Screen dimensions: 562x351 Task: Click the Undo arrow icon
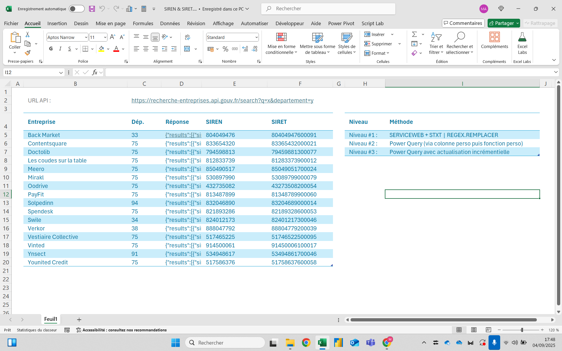[x=102, y=9]
